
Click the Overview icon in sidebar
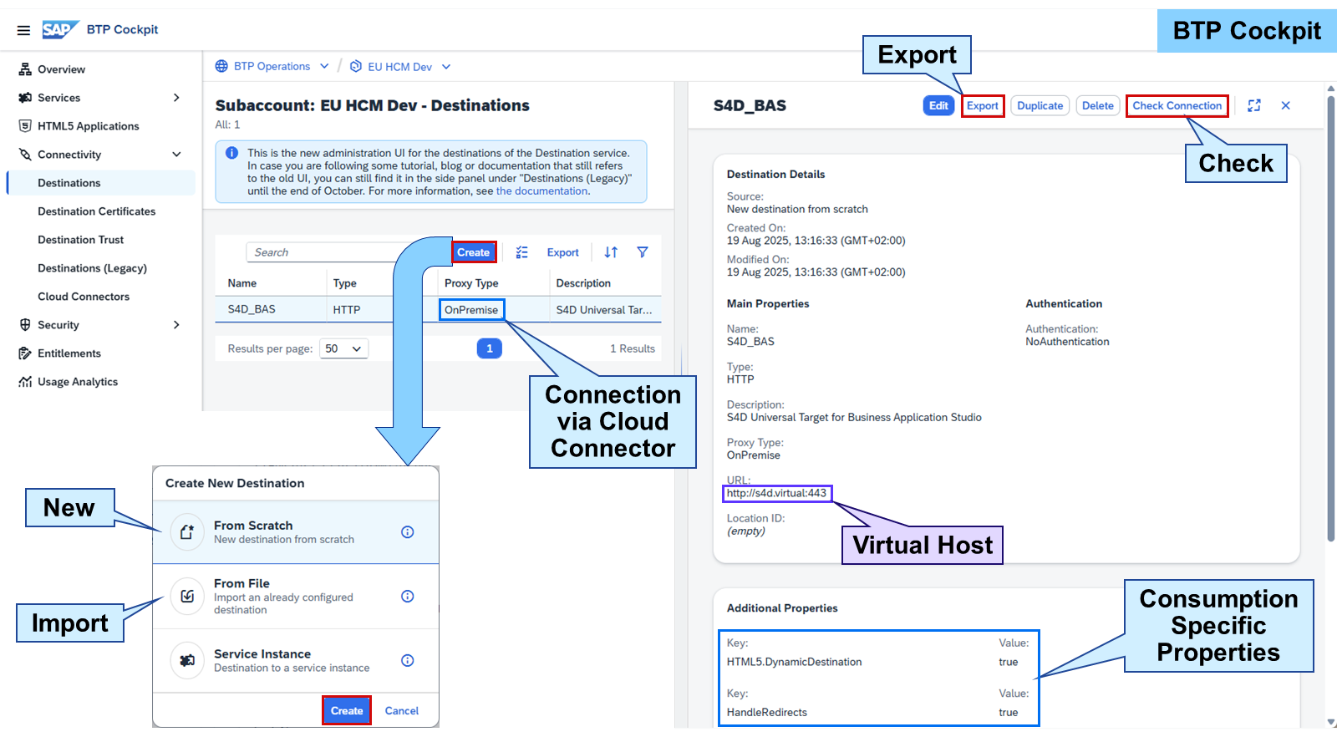[25, 69]
